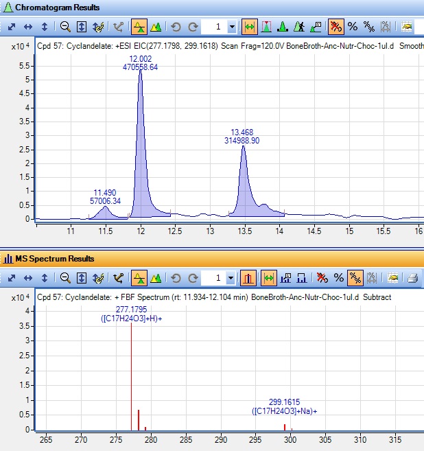Click the zoom out magnifier in Chromatogram toolbar
424x451 pixels.
click(x=65, y=27)
